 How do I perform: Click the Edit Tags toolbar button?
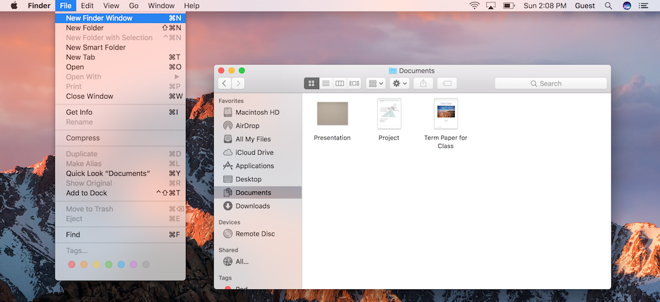coord(447,83)
